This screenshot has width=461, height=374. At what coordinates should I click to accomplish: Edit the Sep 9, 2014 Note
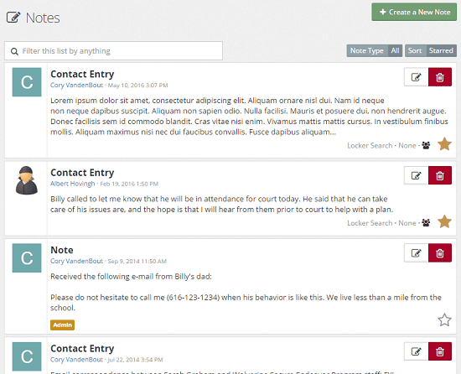click(x=416, y=253)
